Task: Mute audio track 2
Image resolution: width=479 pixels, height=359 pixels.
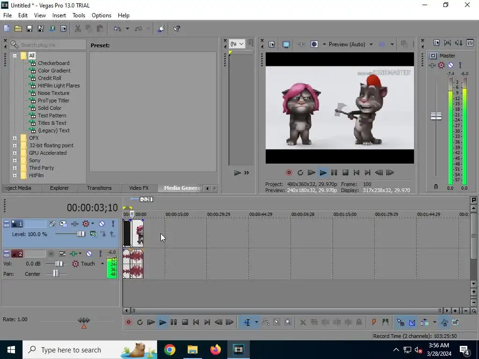Action: 89,254
